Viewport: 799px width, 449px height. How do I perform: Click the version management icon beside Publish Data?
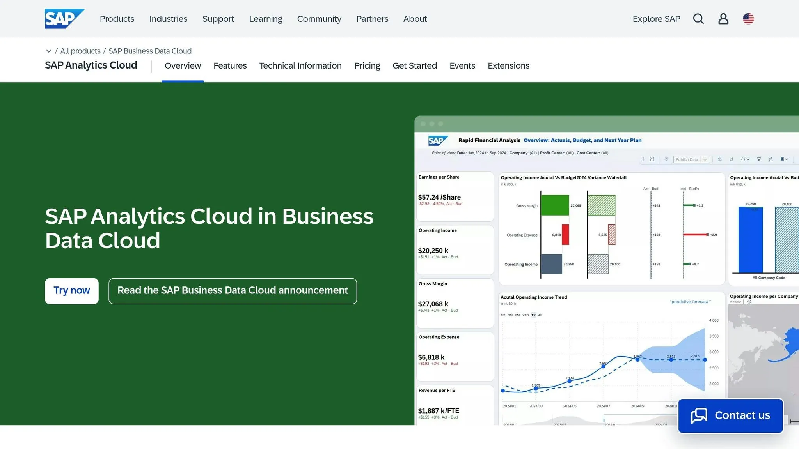tap(666, 159)
